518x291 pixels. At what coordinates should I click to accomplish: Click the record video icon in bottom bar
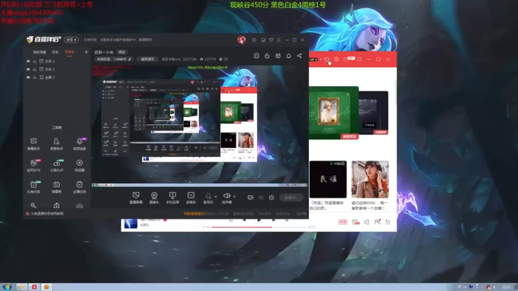pyautogui.click(x=251, y=197)
